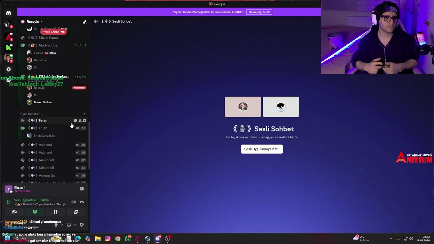Viewport: 434px width, 244px height.
Task: Open the Windows Start menu
Action: [7, 239]
